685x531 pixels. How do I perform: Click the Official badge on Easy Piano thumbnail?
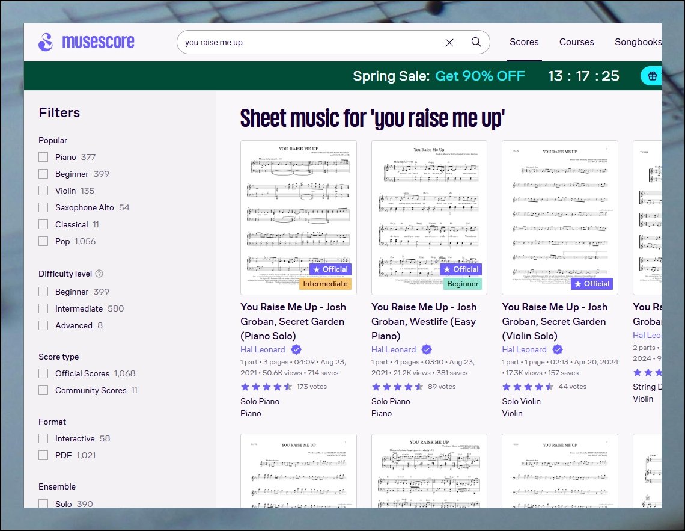point(461,269)
